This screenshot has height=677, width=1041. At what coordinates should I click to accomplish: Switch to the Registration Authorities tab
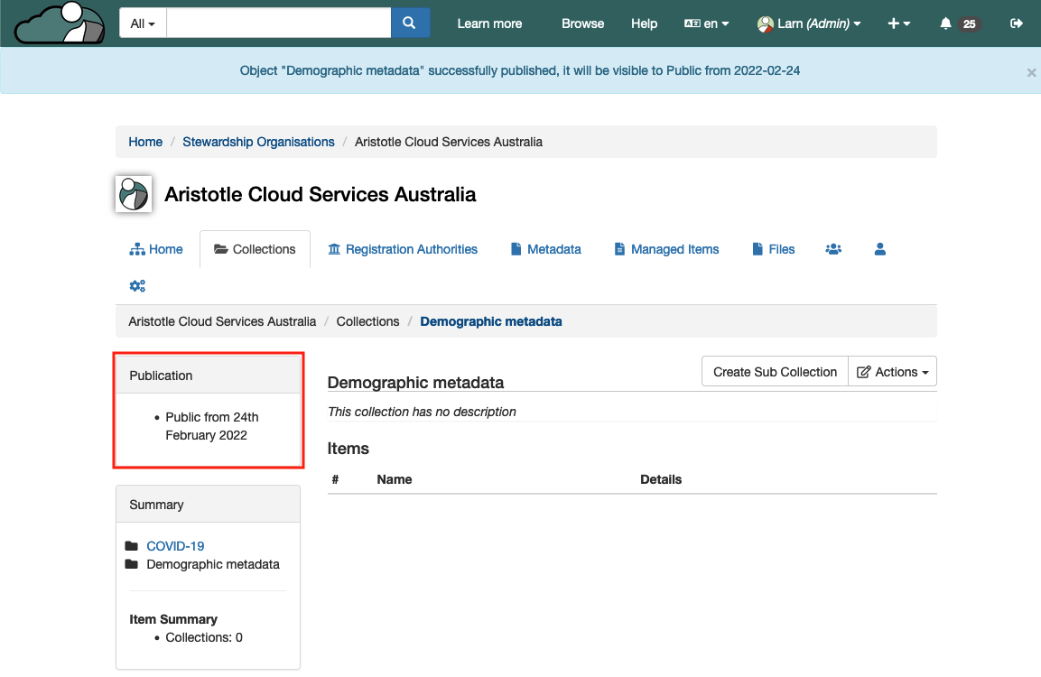point(403,249)
